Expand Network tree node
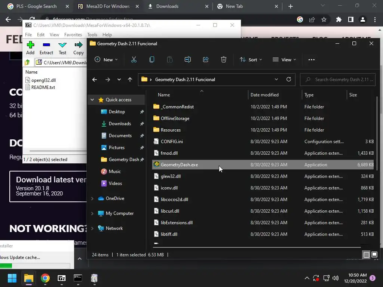This screenshot has height=287, width=383. point(92,228)
